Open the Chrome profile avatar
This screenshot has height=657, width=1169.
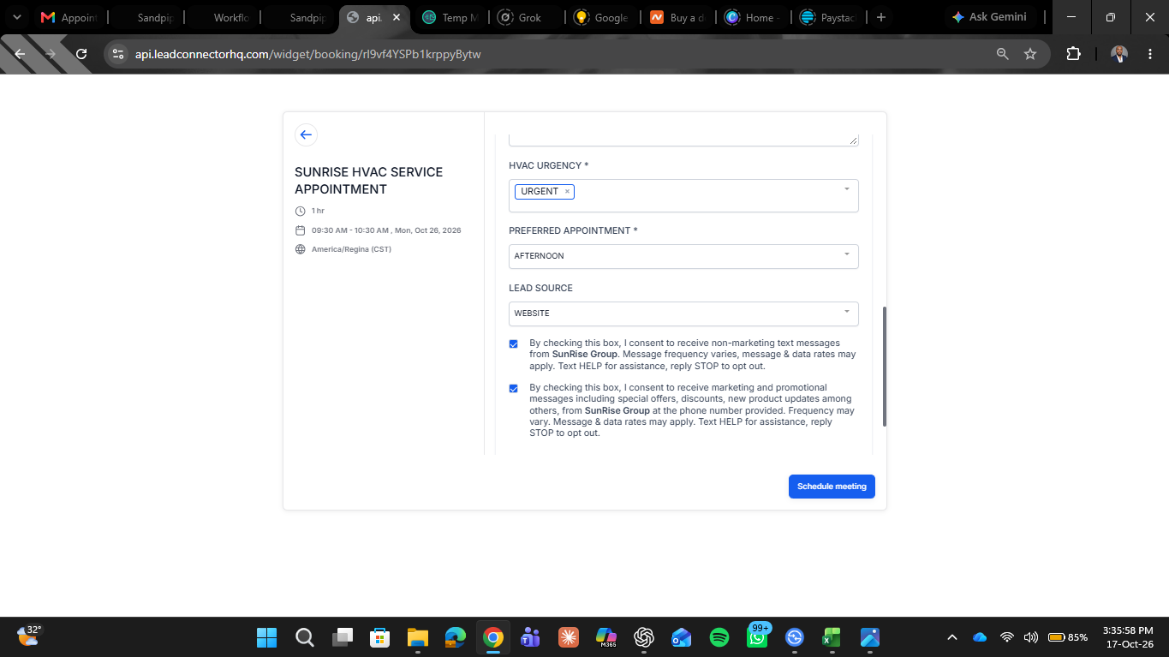(1119, 54)
